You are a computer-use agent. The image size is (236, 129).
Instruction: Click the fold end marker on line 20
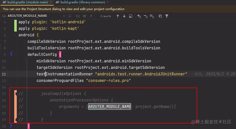click(x=17, y=126)
